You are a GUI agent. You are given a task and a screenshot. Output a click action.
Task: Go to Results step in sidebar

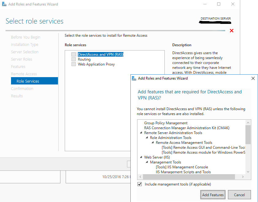tap(17, 96)
